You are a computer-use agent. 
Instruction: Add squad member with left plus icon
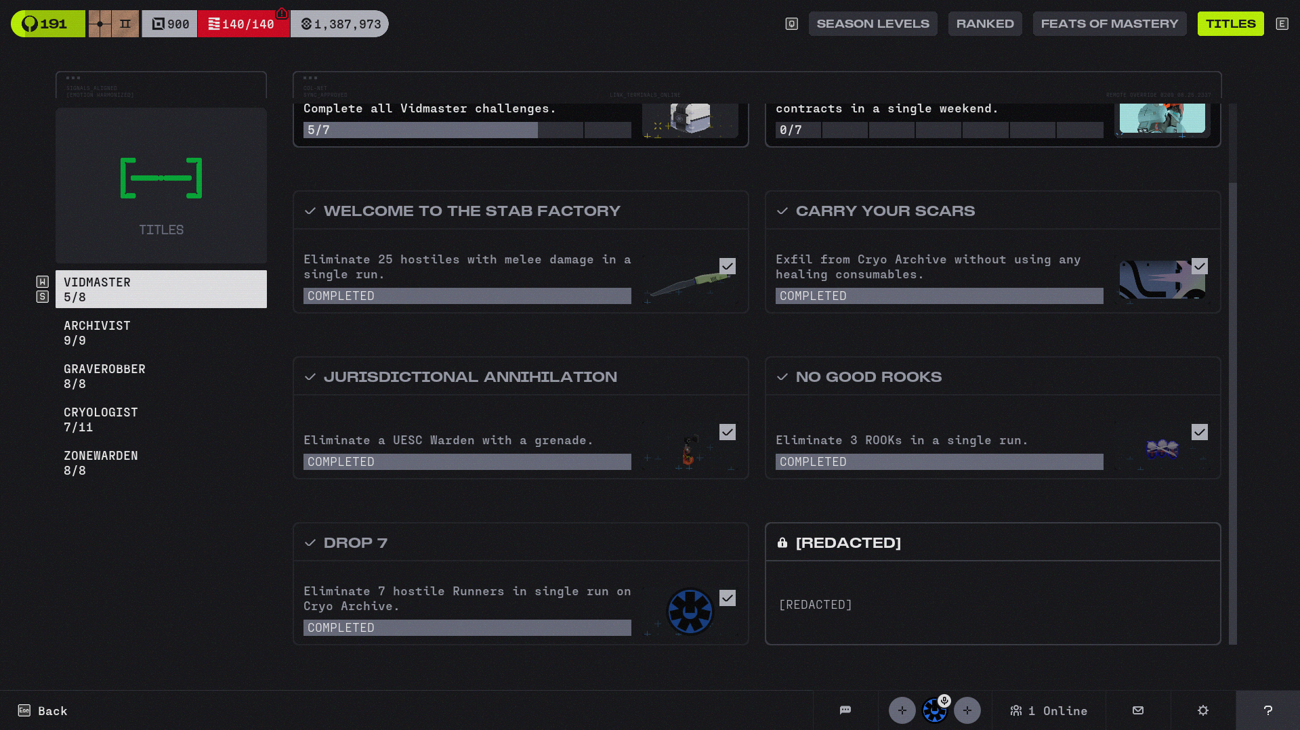point(902,710)
